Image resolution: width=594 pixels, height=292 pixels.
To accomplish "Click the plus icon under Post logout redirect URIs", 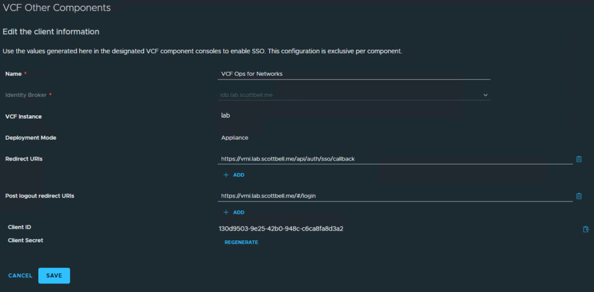I will click(x=226, y=212).
